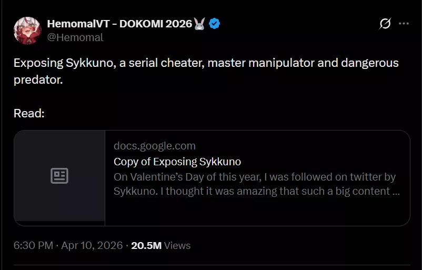Open the Grok explain-this-post icon

[x=385, y=24]
